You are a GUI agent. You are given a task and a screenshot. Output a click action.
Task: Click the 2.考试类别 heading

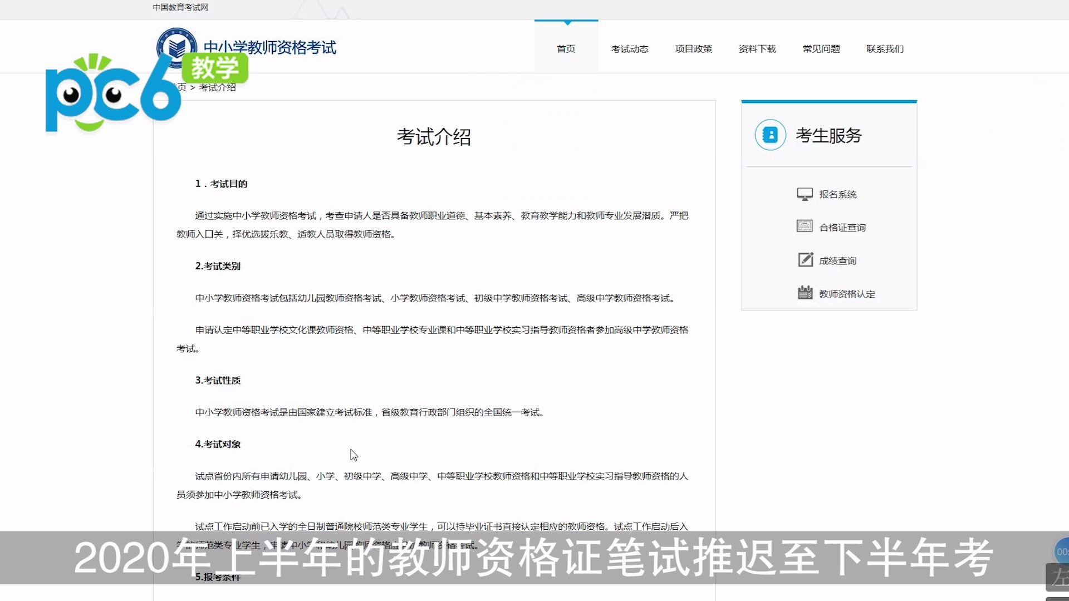(x=218, y=266)
